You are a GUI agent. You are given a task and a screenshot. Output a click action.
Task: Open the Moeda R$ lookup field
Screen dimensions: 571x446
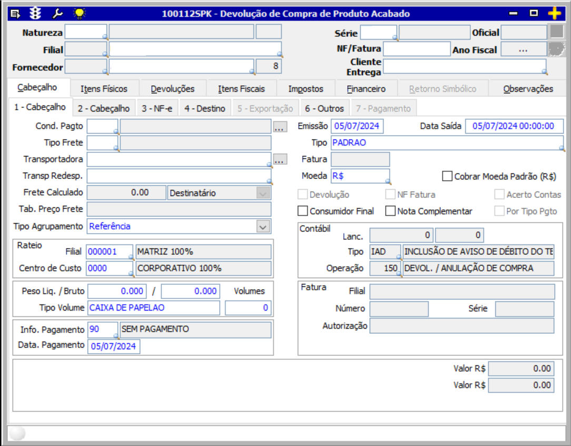click(x=360, y=176)
